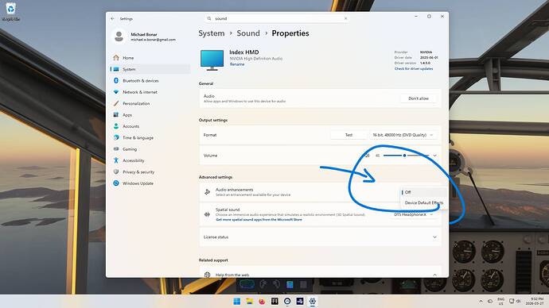Open Michael Bonar account profile picture

119,37
